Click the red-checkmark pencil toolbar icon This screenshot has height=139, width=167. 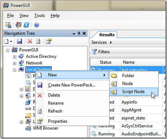tap(18, 25)
